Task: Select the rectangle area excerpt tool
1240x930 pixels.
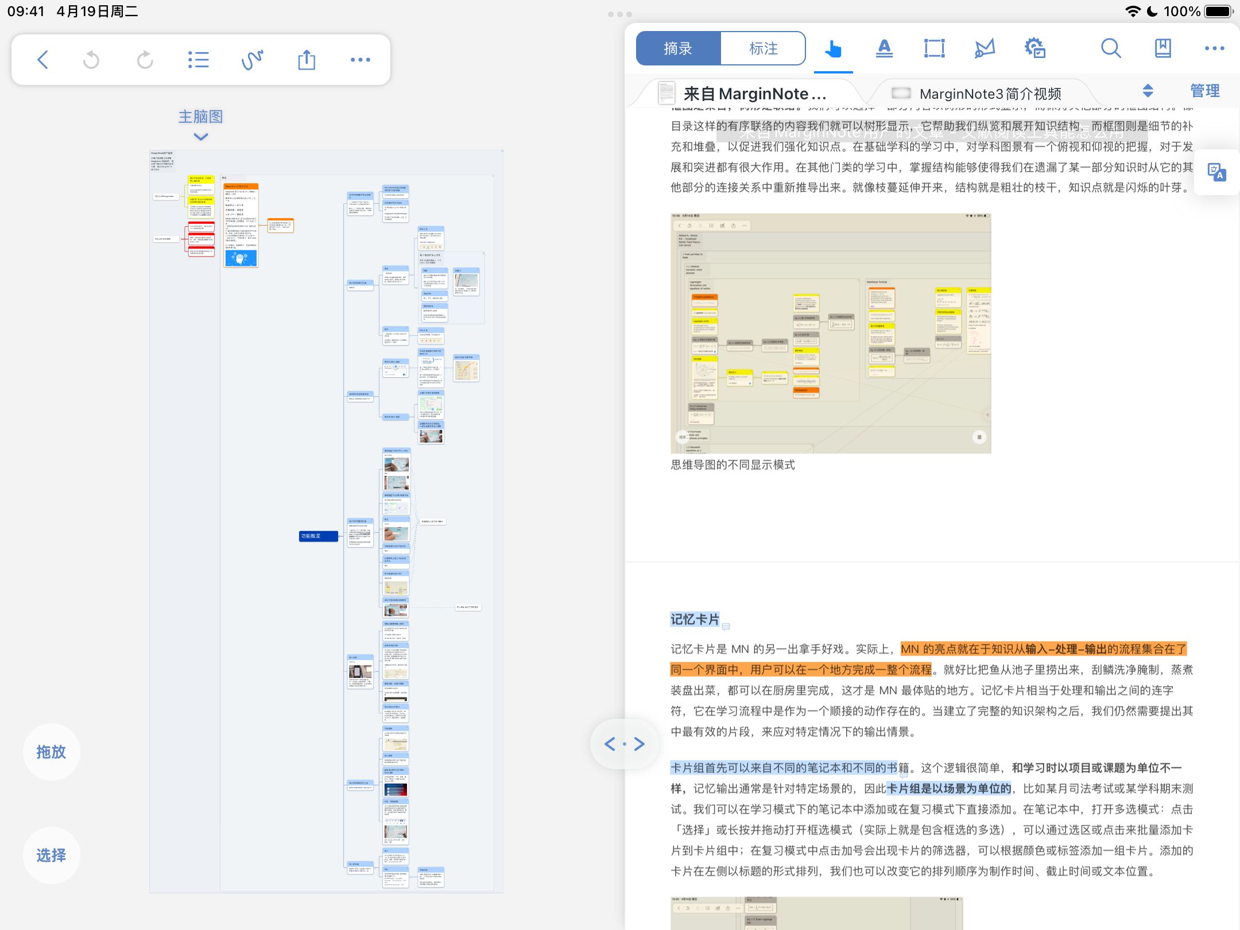Action: (934, 49)
